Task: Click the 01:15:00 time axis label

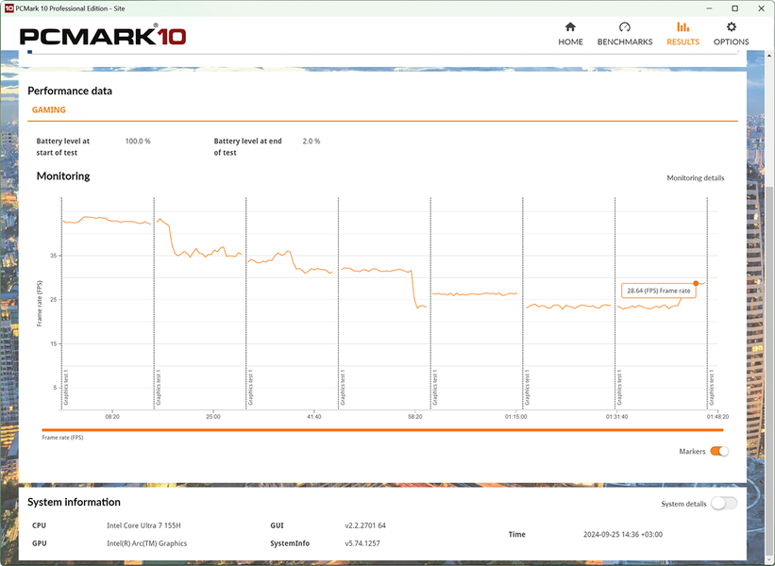Action: click(x=516, y=417)
